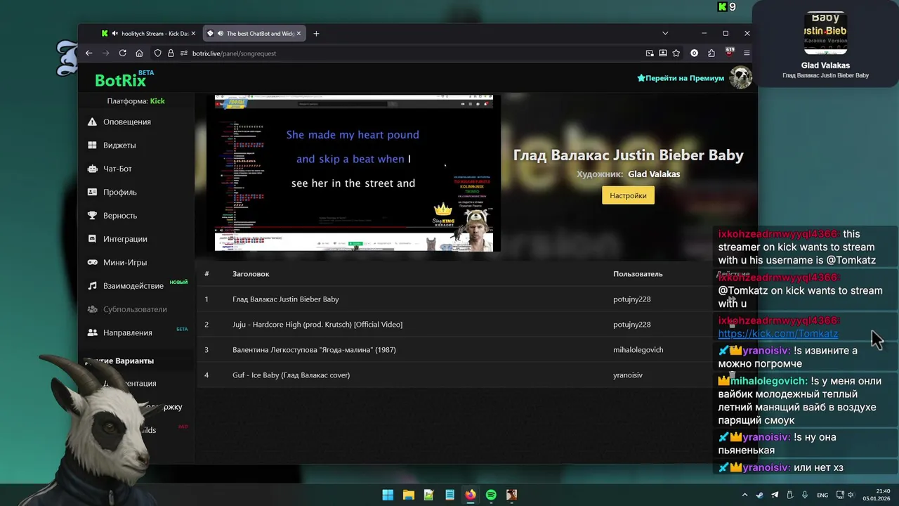The image size is (899, 506).
Task: Click the Glad Valakas album art overlay
Action: coord(825,32)
